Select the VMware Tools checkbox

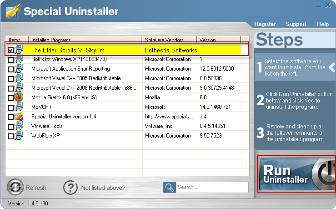point(10,127)
